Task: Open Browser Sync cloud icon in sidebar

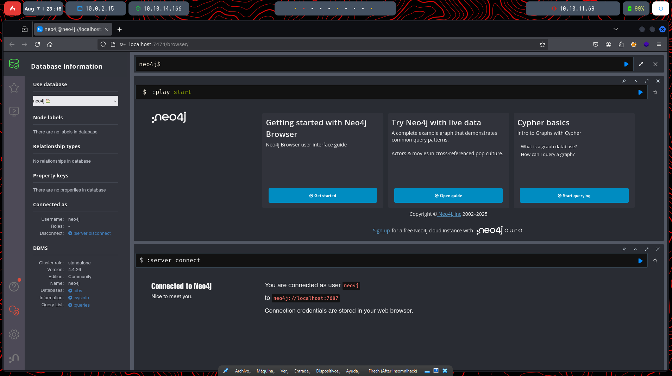Action: (x=14, y=311)
